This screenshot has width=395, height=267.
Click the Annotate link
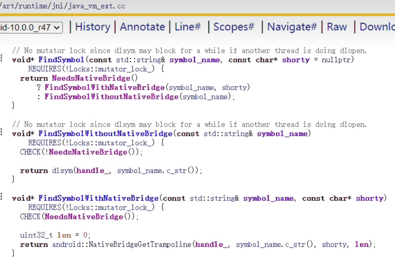[142, 27]
